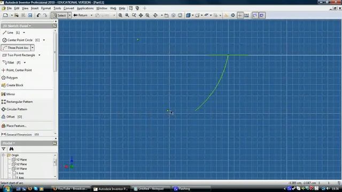
Task: Open the Edit menu
Action: click(x=17, y=9)
